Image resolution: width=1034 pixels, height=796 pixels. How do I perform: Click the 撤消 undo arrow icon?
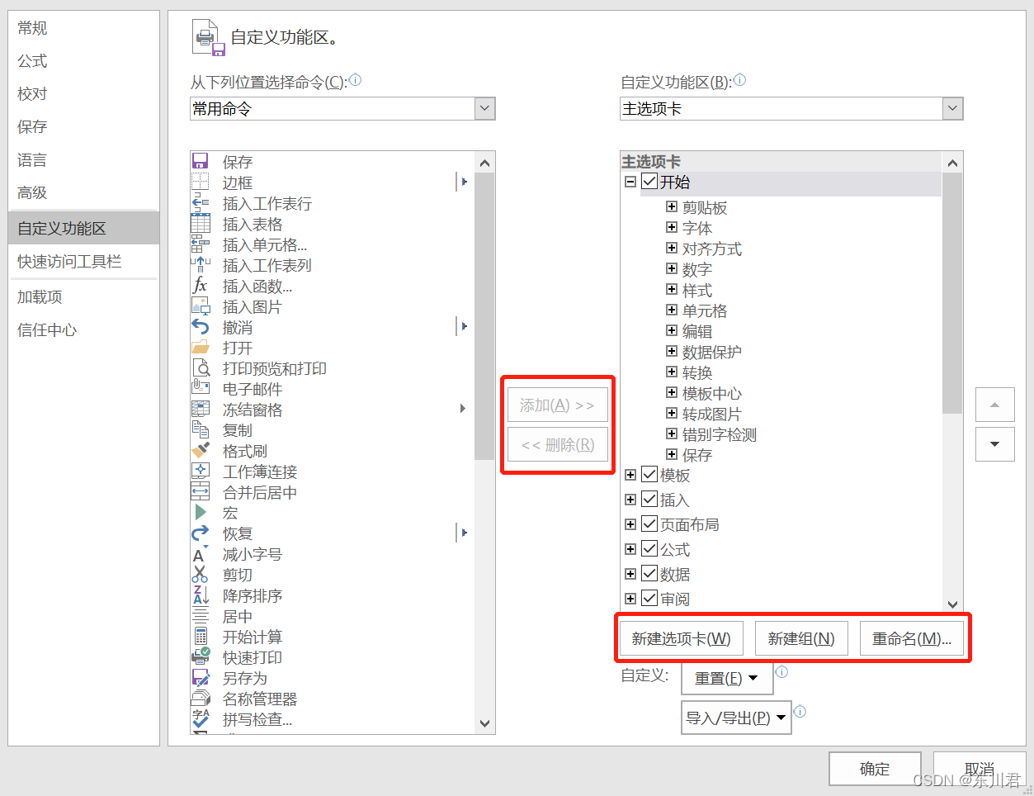(x=201, y=326)
